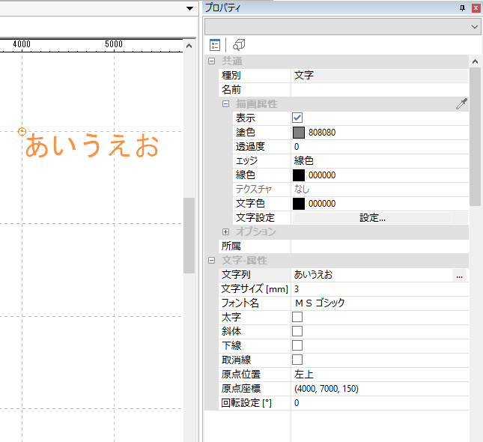483x442 pixels.
Task: Click the 塗色 gray color swatch
Action: (299, 133)
